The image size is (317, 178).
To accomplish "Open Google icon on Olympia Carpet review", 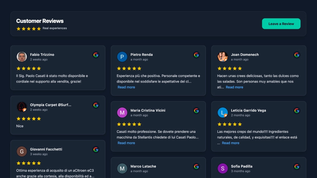I will coord(96,105).
